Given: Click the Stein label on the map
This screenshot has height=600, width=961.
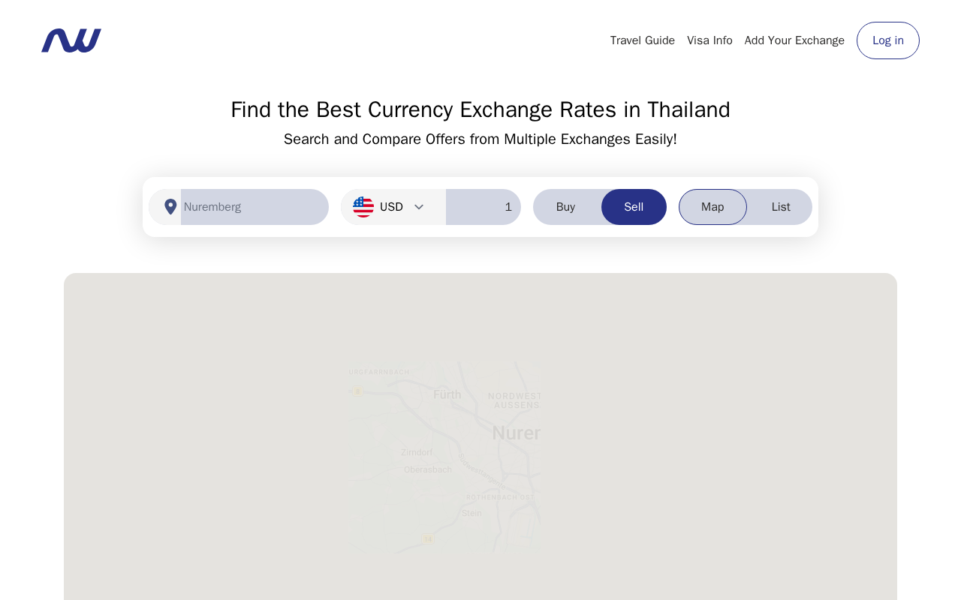Looking at the screenshot, I should click(x=471, y=513).
